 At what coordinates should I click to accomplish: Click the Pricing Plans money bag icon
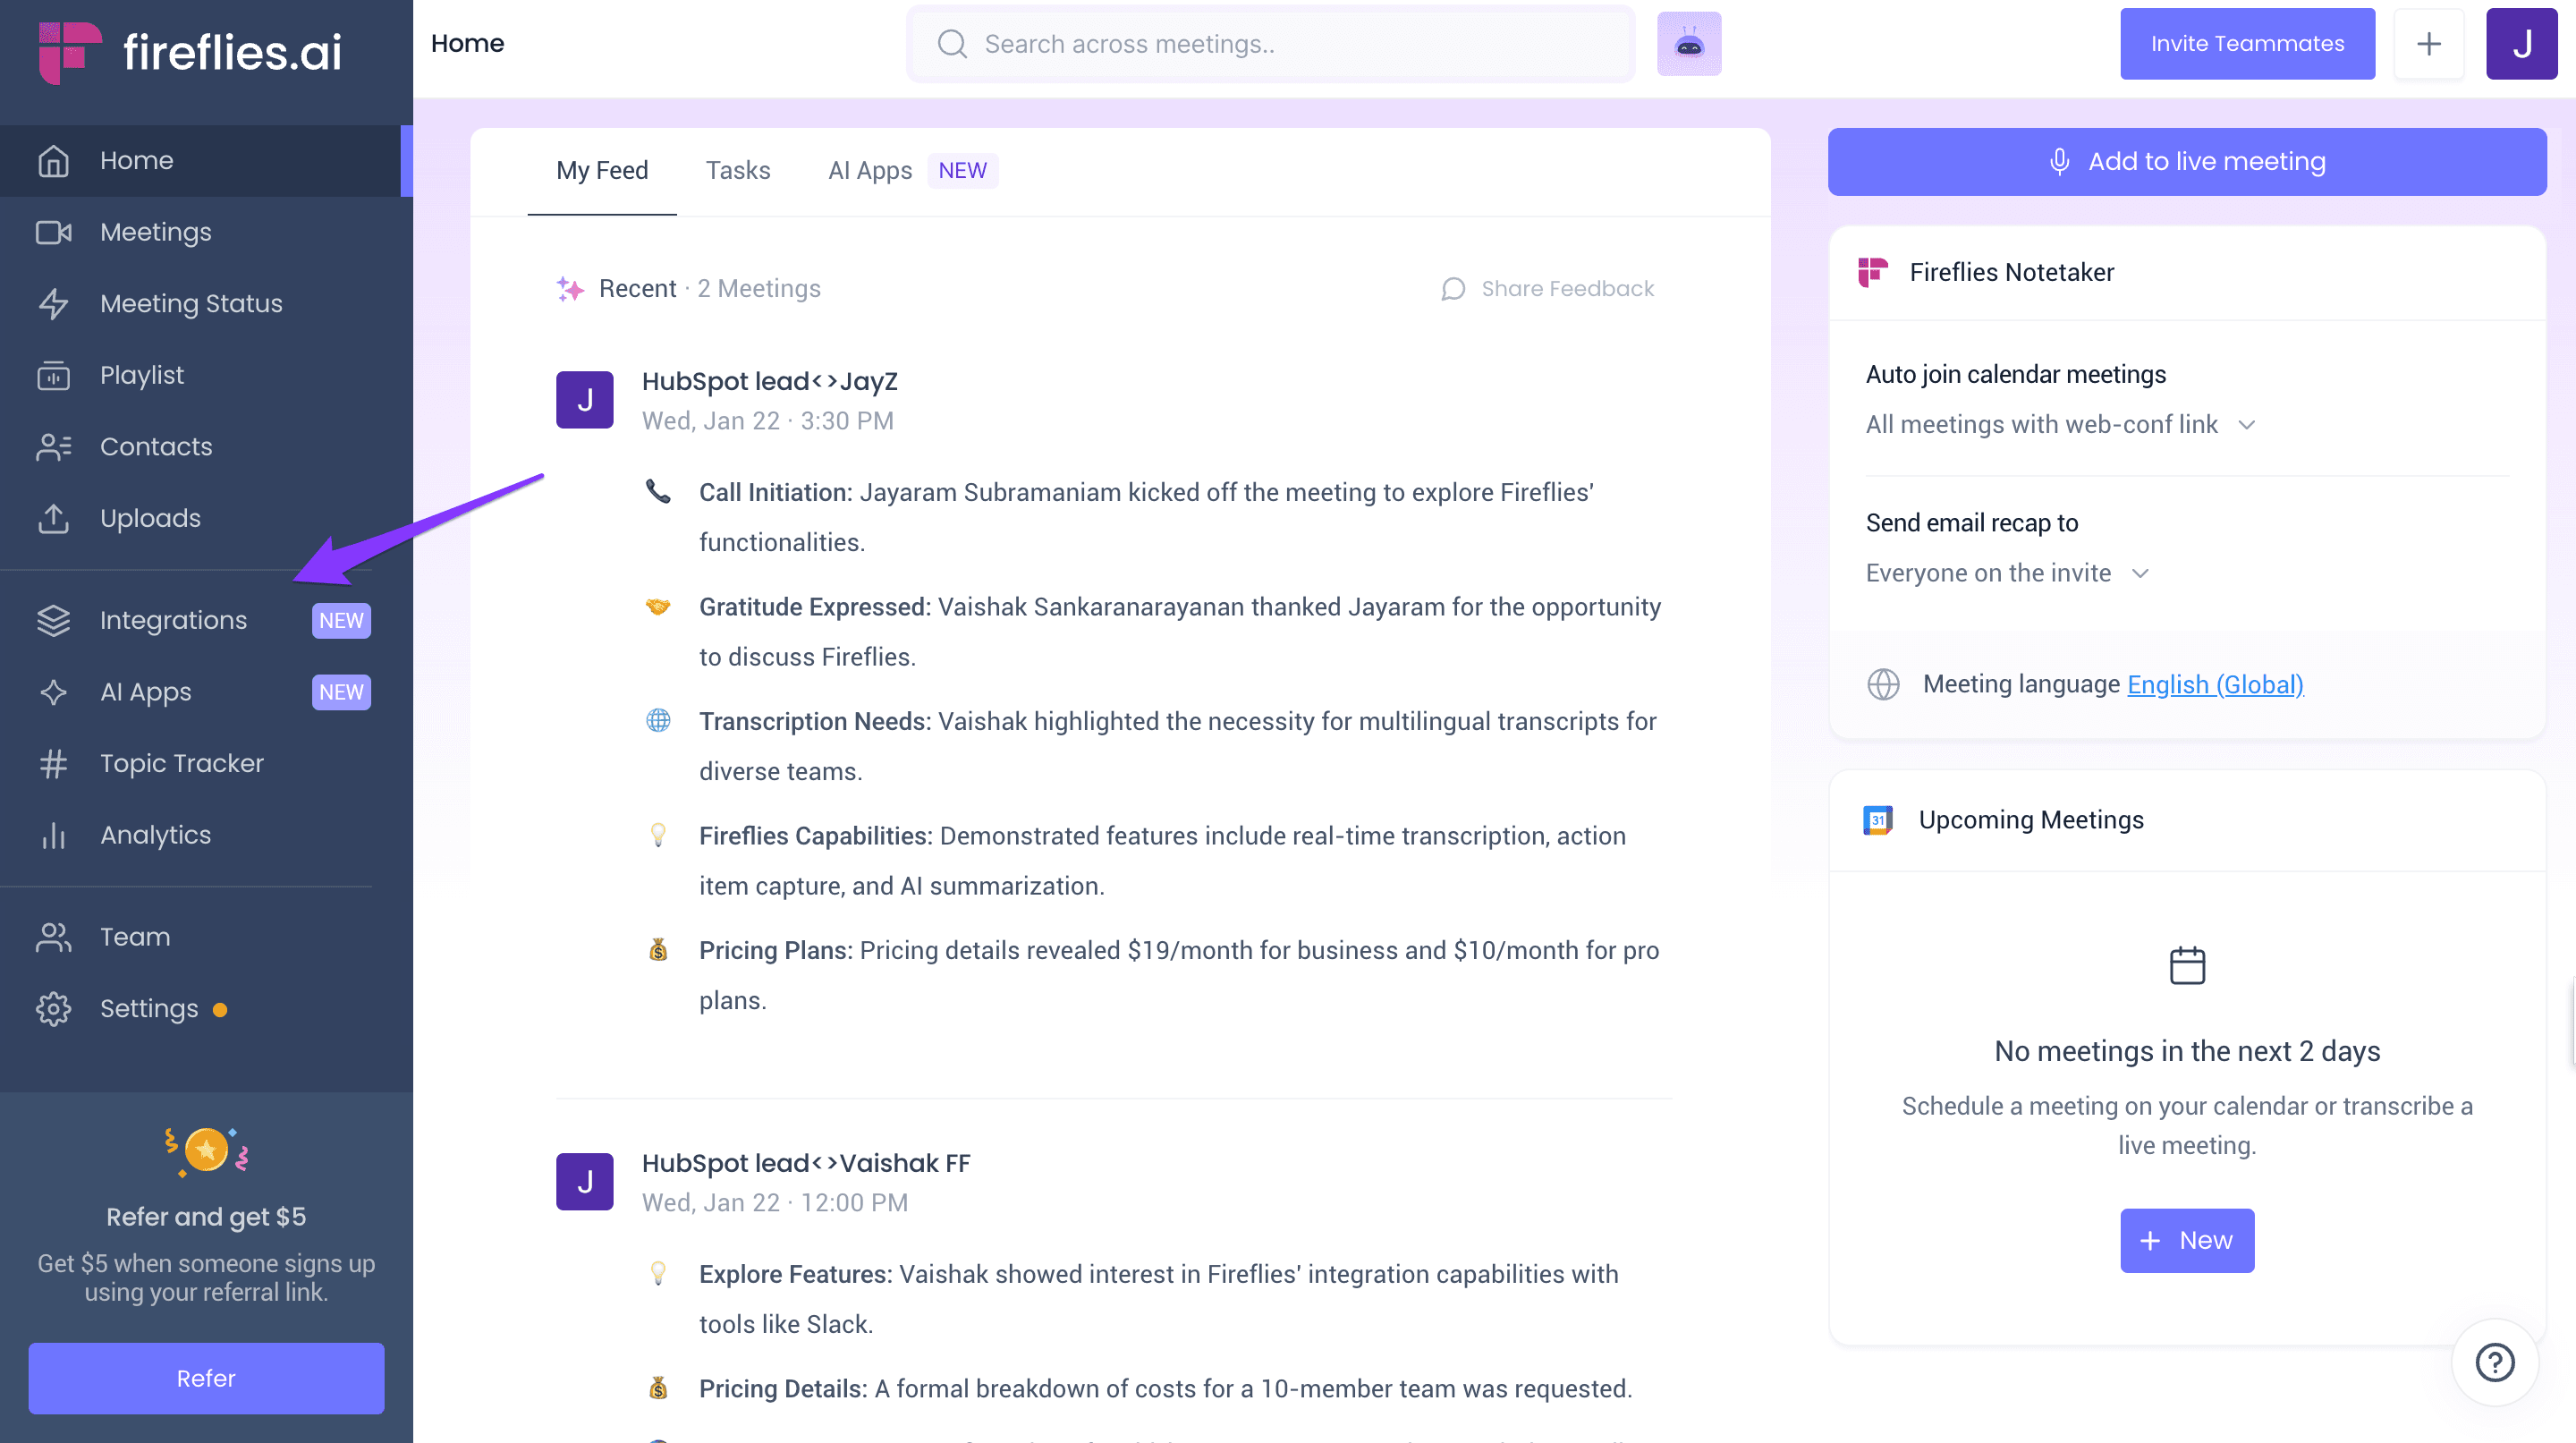point(658,950)
